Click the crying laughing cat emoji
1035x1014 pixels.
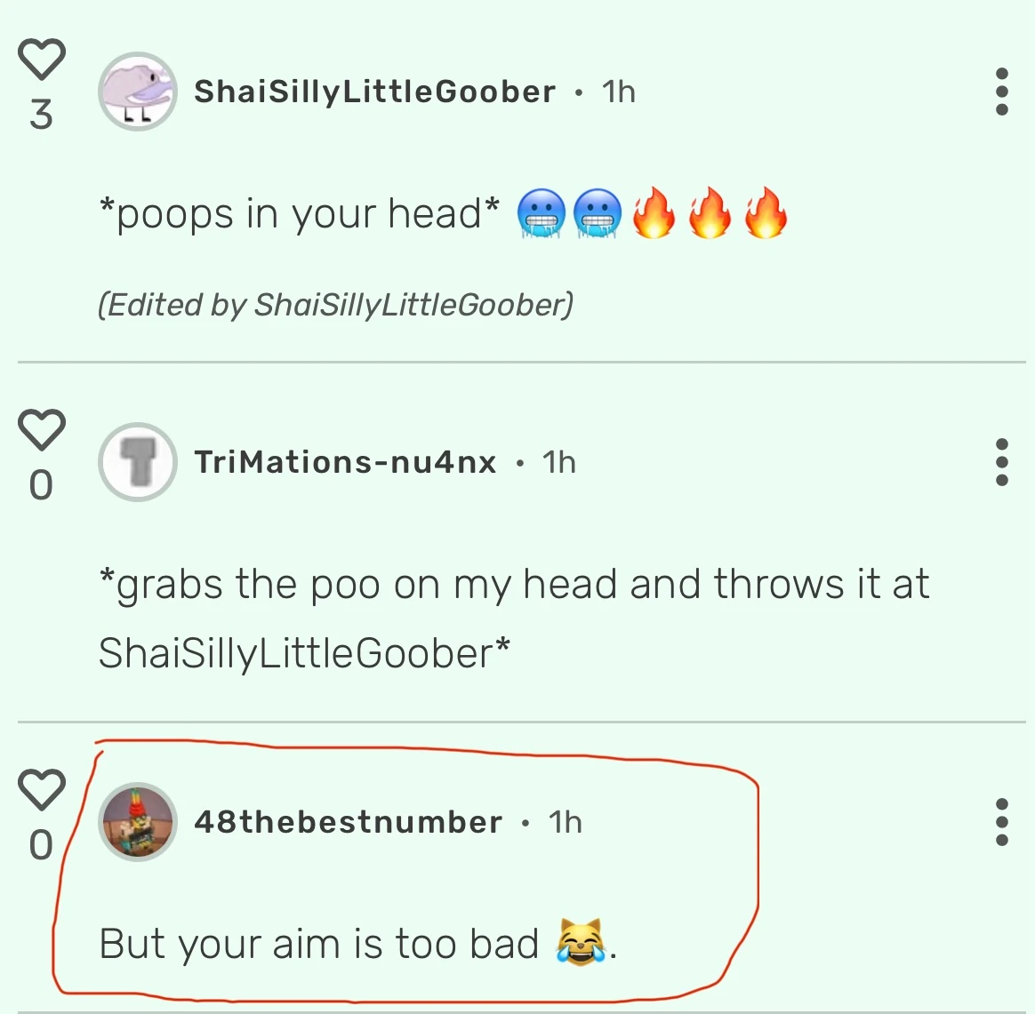581,942
